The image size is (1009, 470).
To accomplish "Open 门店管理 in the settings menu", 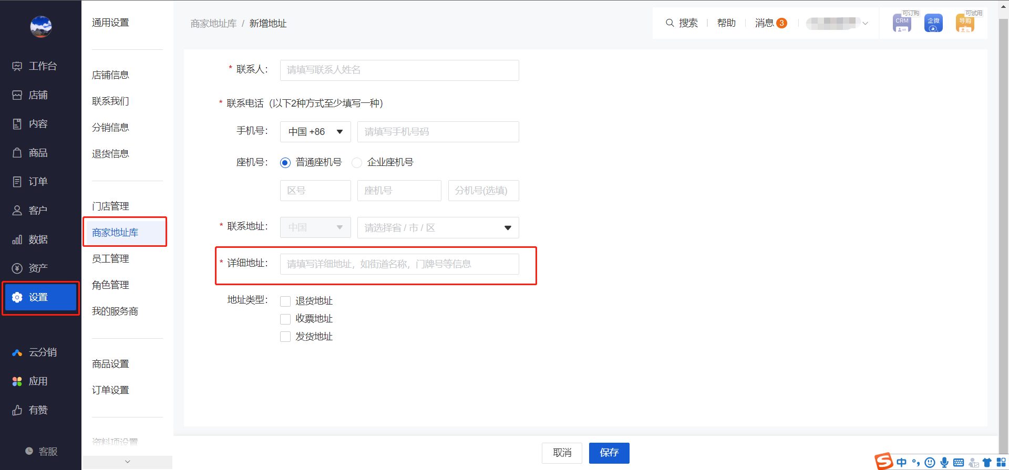I will click(x=110, y=206).
